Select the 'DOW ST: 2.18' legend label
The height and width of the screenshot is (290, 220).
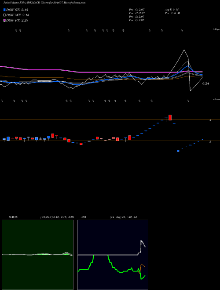[17, 10]
